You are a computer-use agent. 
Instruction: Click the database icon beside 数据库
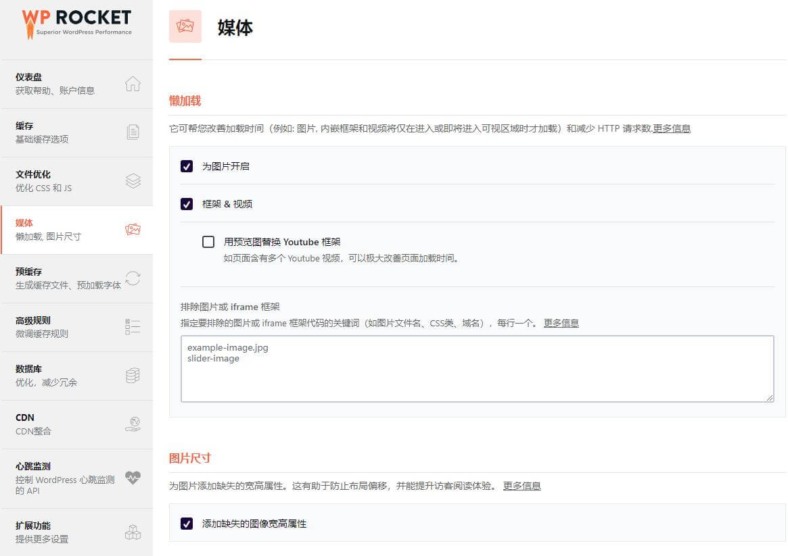pyautogui.click(x=133, y=376)
